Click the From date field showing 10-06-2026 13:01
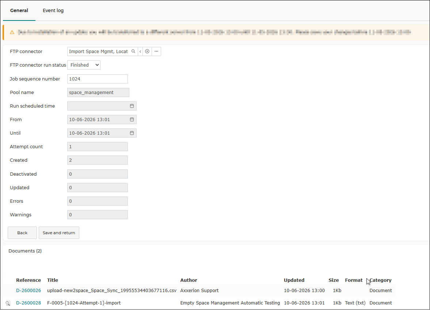The image size is (430, 310). coord(102,120)
